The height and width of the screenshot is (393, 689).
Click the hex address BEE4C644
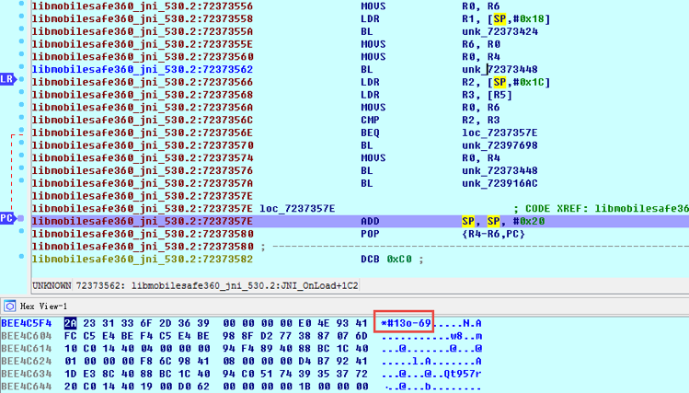click(x=27, y=387)
